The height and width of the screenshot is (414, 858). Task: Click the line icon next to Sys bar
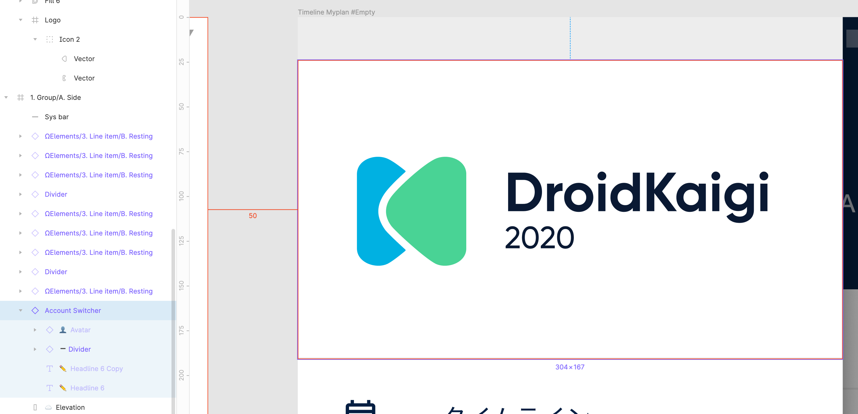pyautogui.click(x=35, y=117)
